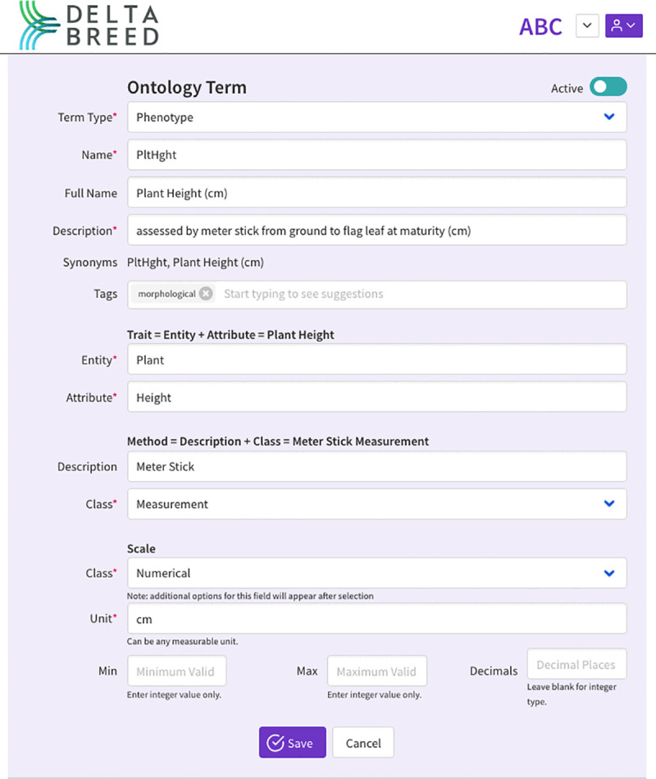Screen dimensions: 656x779
Task: Click the Minimum Valid input box
Action: pos(176,671)
